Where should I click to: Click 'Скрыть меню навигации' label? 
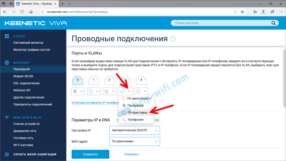35,155
